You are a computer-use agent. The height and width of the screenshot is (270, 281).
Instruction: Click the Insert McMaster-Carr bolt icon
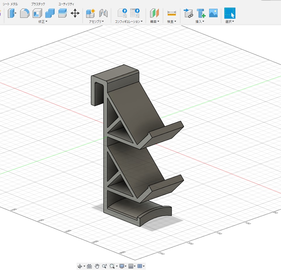(201, 13)
